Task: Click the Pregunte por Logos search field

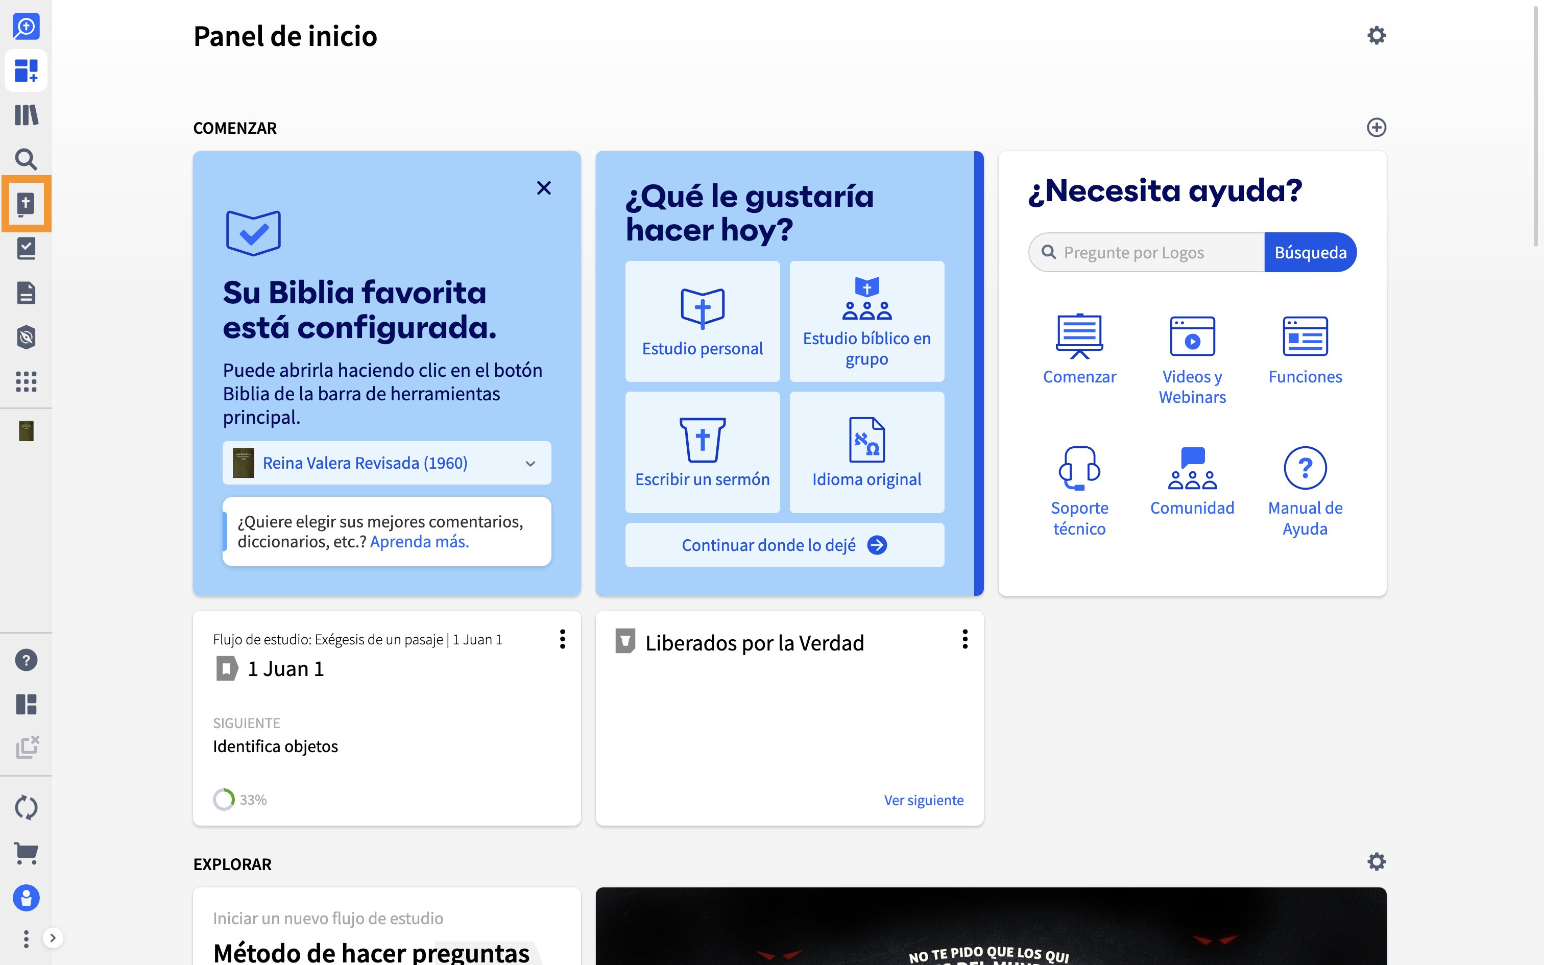Action: tap(1147, 252)
